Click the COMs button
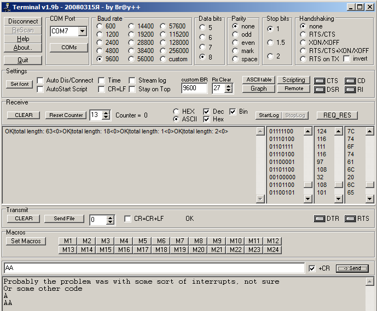Image resolution: width=377 pixels, height=311 pixels. pyautogui.click(x=69, y=48)
